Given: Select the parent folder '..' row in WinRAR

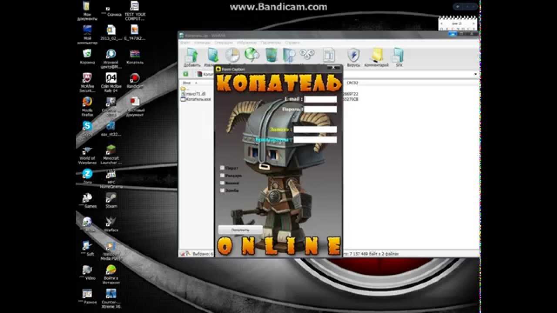Looking at the screenshot, I should (185, 89).
